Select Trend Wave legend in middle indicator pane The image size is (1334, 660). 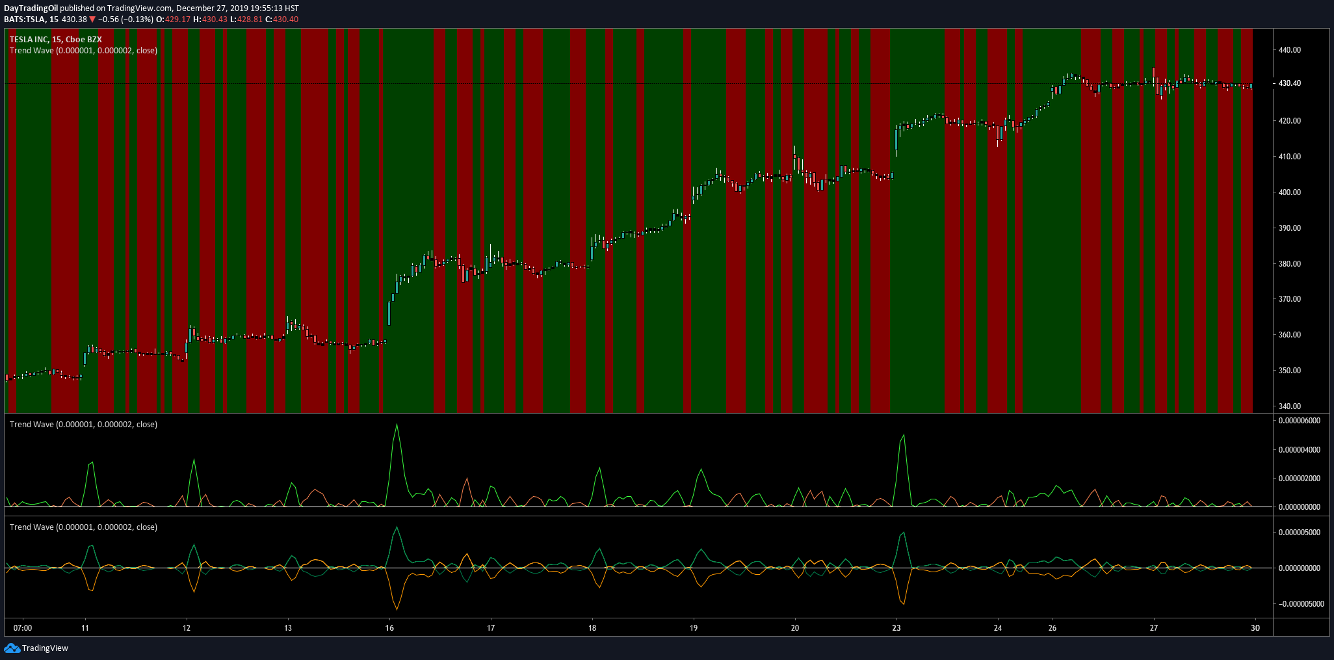(x=83, y=424)
